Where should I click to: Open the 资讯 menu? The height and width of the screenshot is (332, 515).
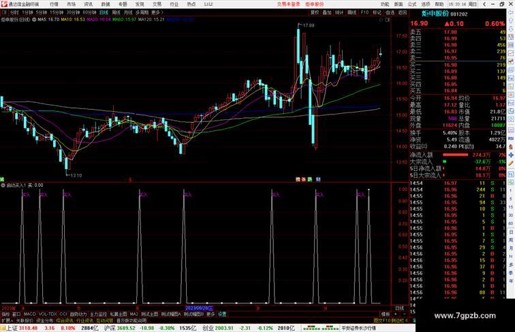click(x=88, y=4)
